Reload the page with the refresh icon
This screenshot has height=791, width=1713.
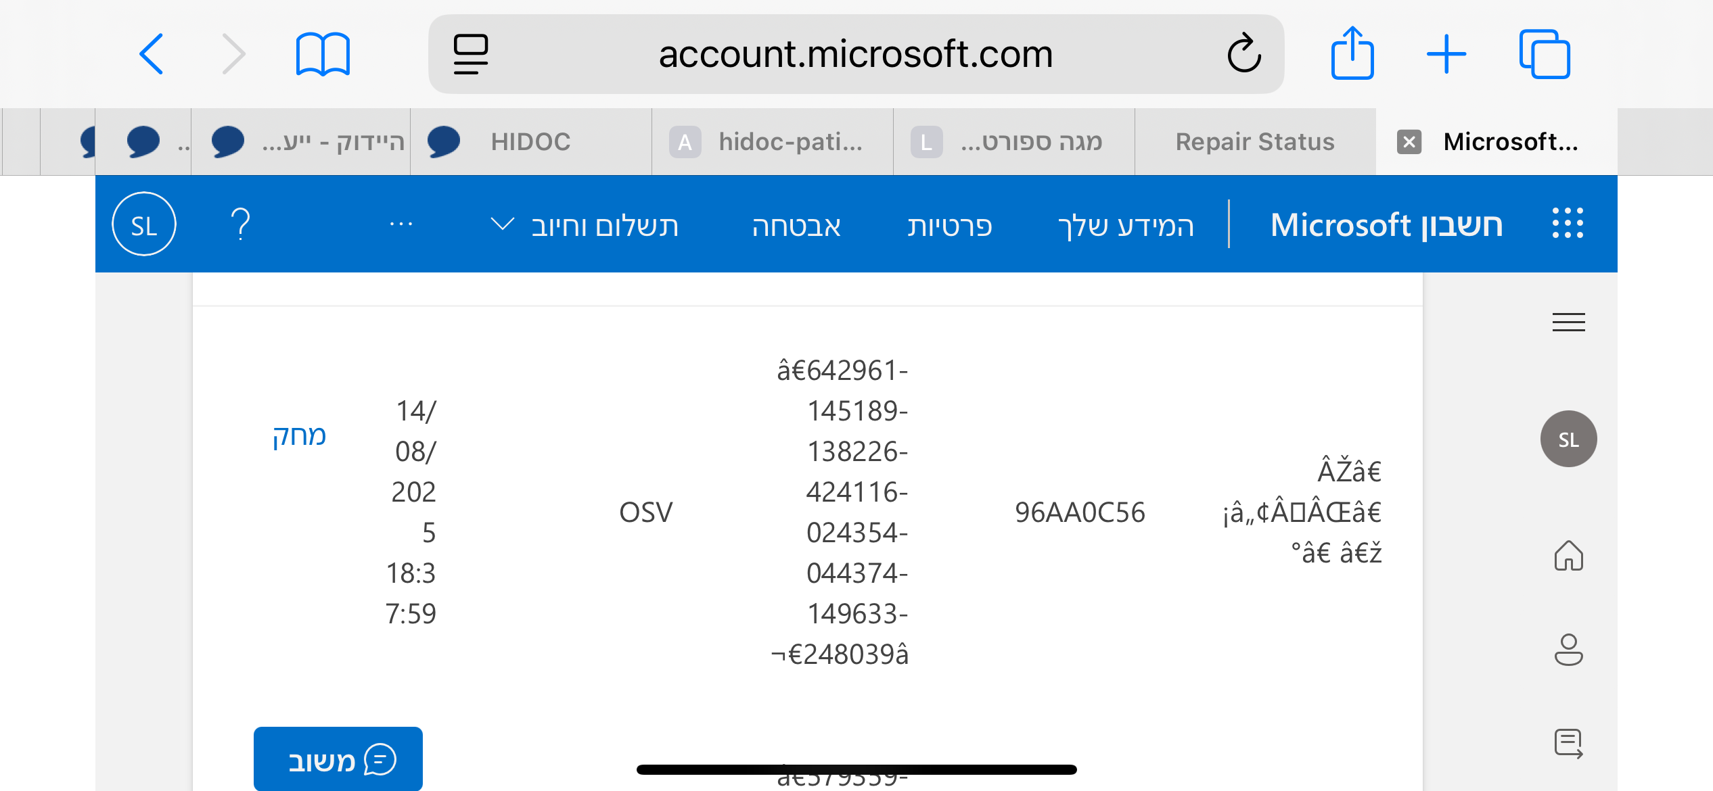pos(1245,54)
